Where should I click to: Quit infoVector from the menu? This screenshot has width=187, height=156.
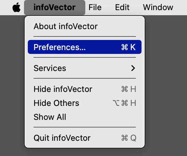(85, 138)
